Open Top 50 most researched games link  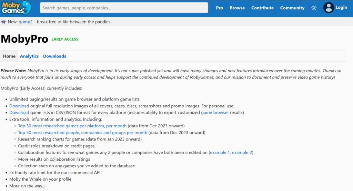click(72, 126)
